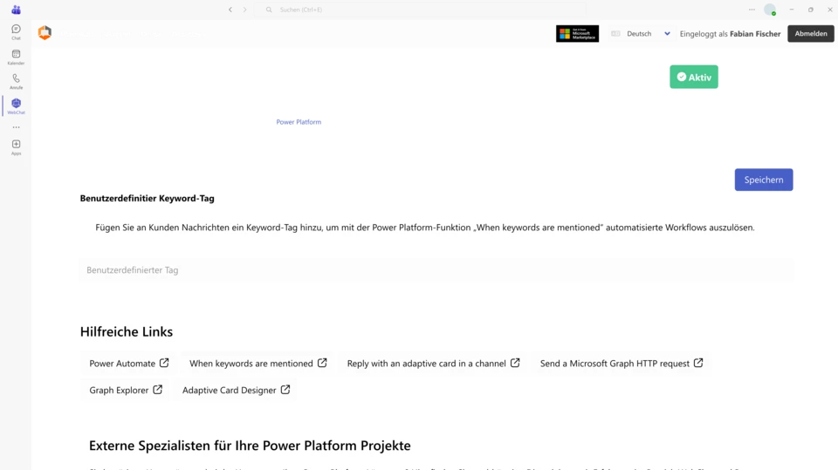Viewport: 838px width, 470px height.
Task: Open the Anrufe phone icon
Action: (x=16, y=81)
